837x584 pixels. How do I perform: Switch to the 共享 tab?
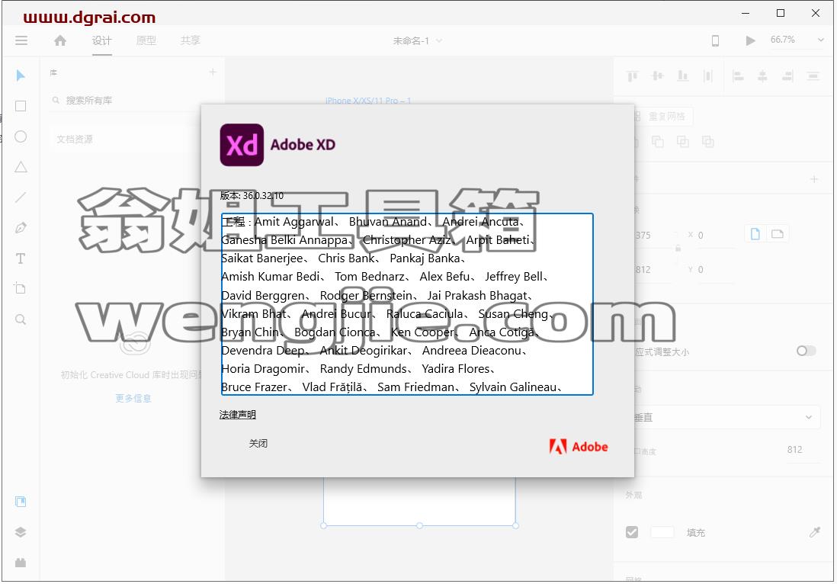[191, 40]
